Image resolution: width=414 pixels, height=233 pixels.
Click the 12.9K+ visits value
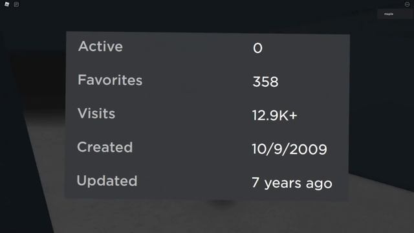coord(274,116)
